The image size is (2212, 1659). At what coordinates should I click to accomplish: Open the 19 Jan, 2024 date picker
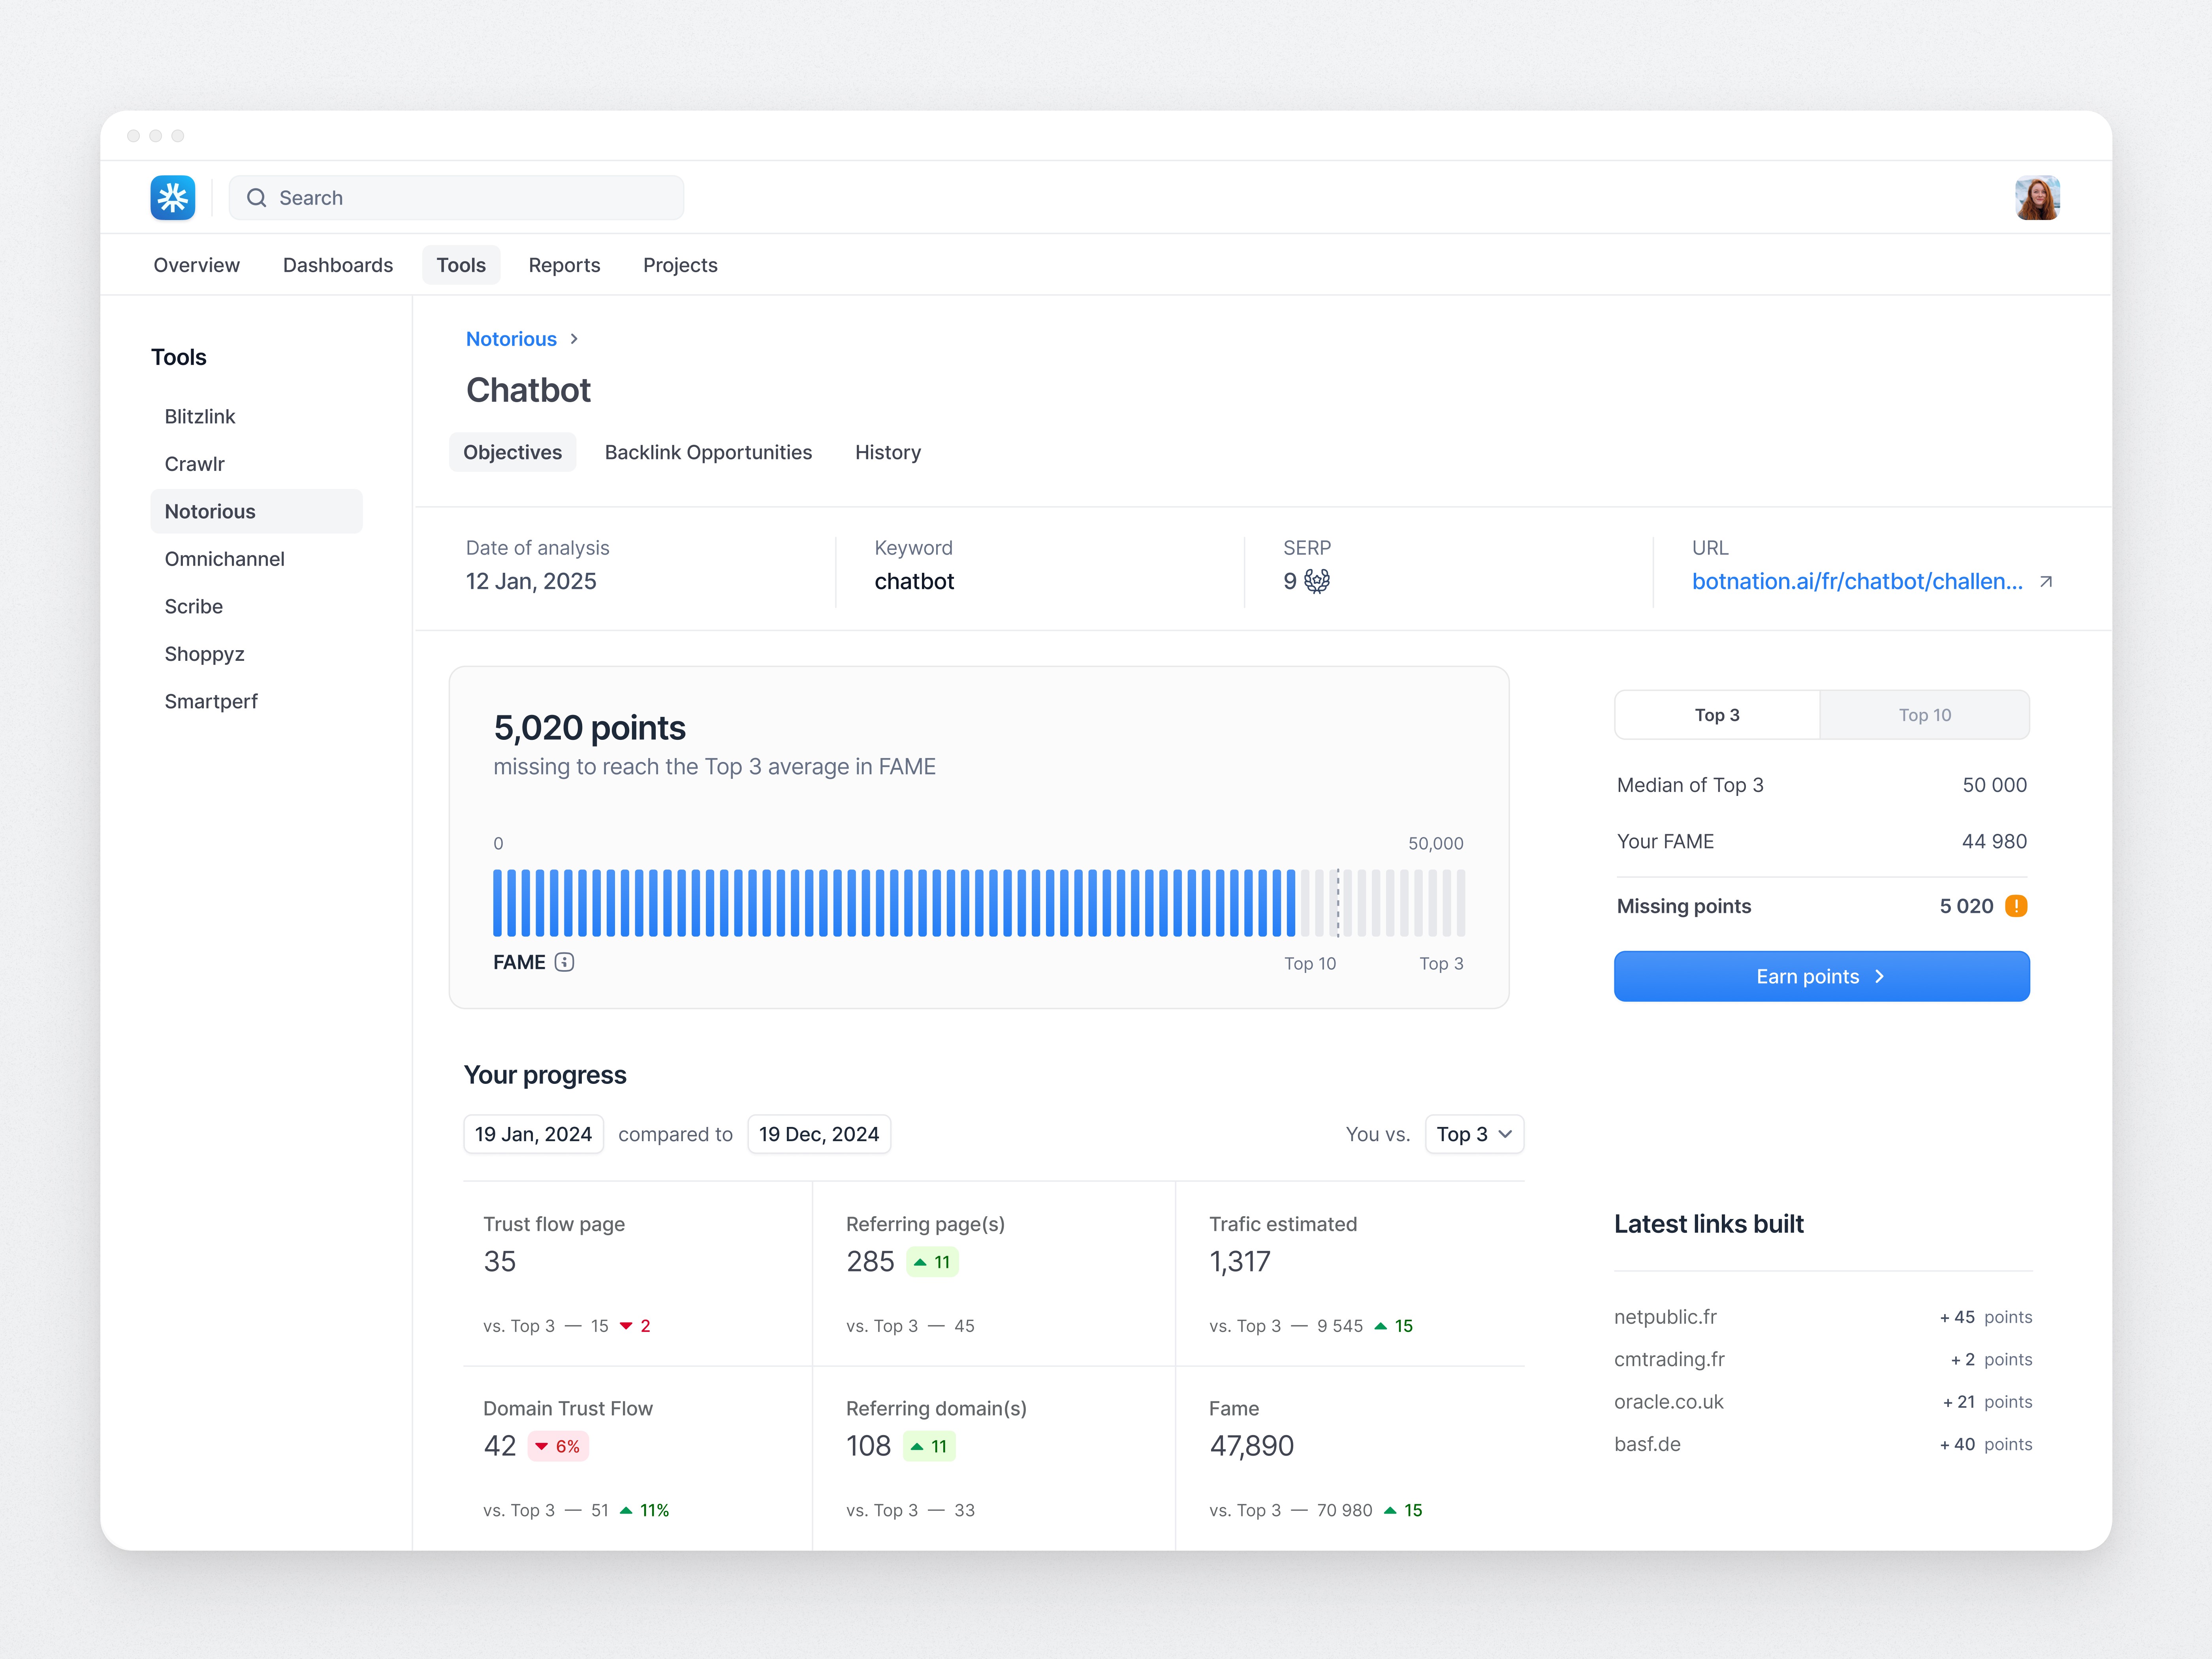(x=534, y=1134)
